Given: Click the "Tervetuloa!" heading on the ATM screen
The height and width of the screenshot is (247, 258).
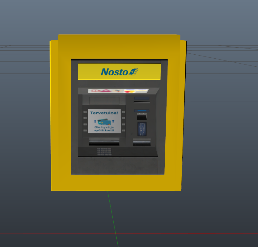Looking at the screenshot, I should [104, 113].
